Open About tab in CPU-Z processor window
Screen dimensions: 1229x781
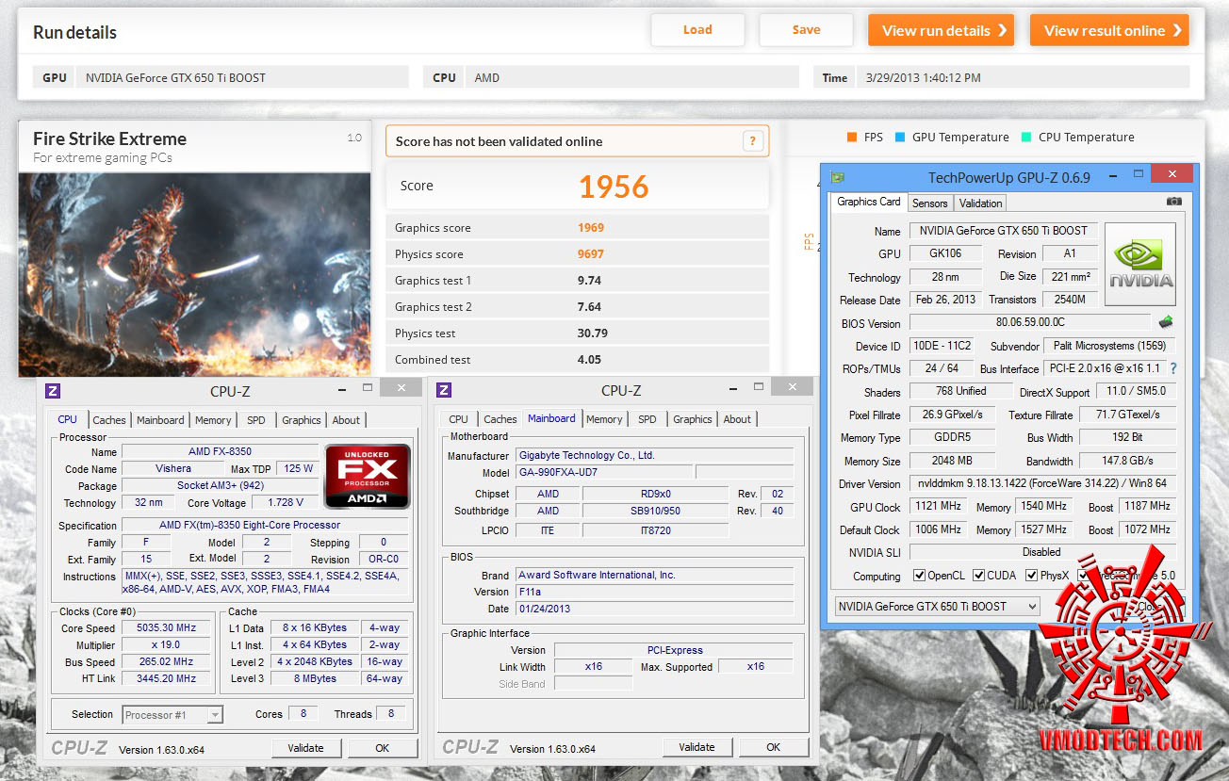tap(346, 420)
